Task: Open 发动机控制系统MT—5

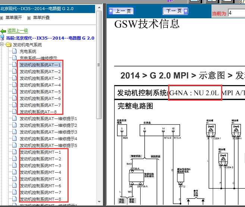Action: (40, 179)
